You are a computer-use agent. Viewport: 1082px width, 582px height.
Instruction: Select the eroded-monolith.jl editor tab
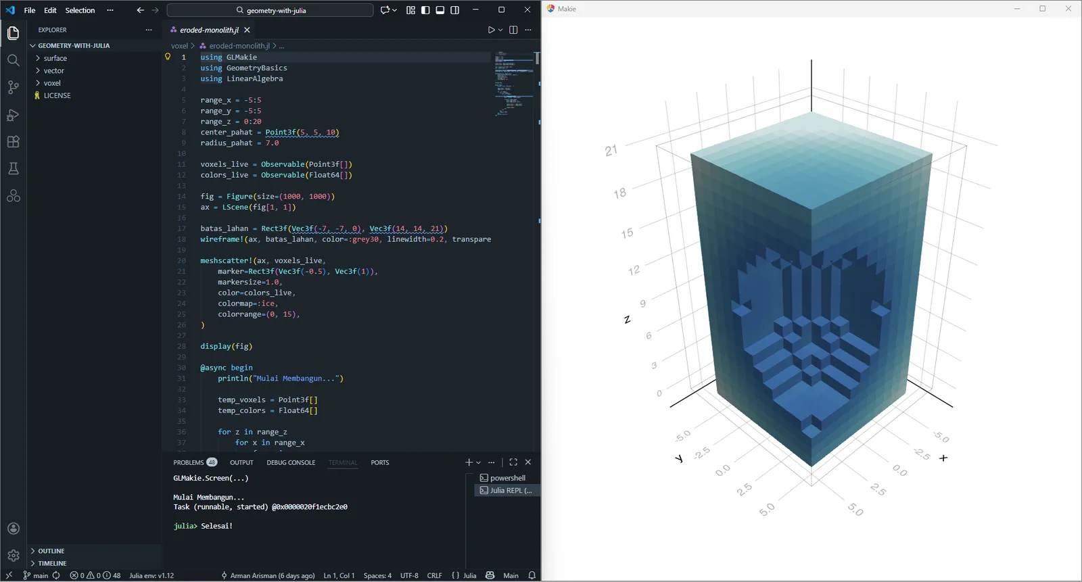[x=210, y=30]
